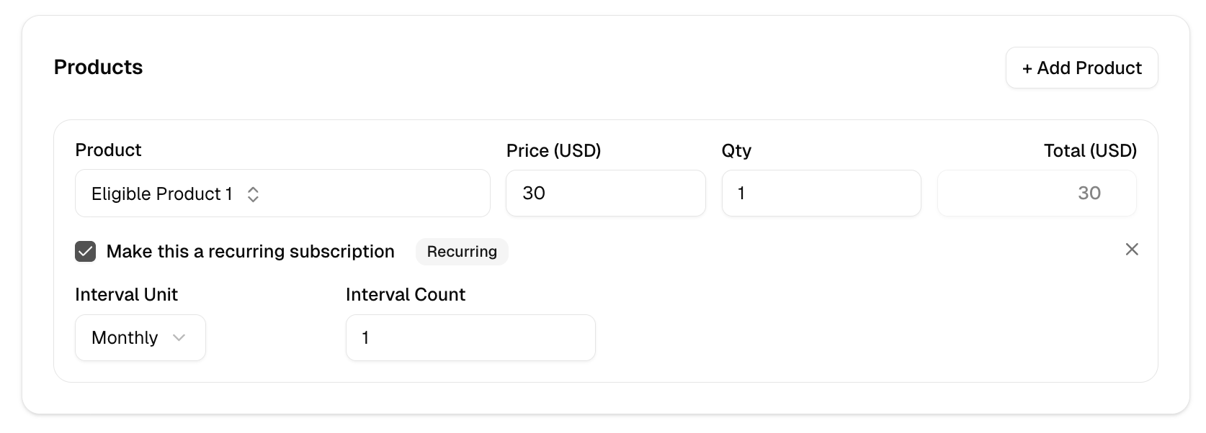Click the Products section heading

point(99,68)
